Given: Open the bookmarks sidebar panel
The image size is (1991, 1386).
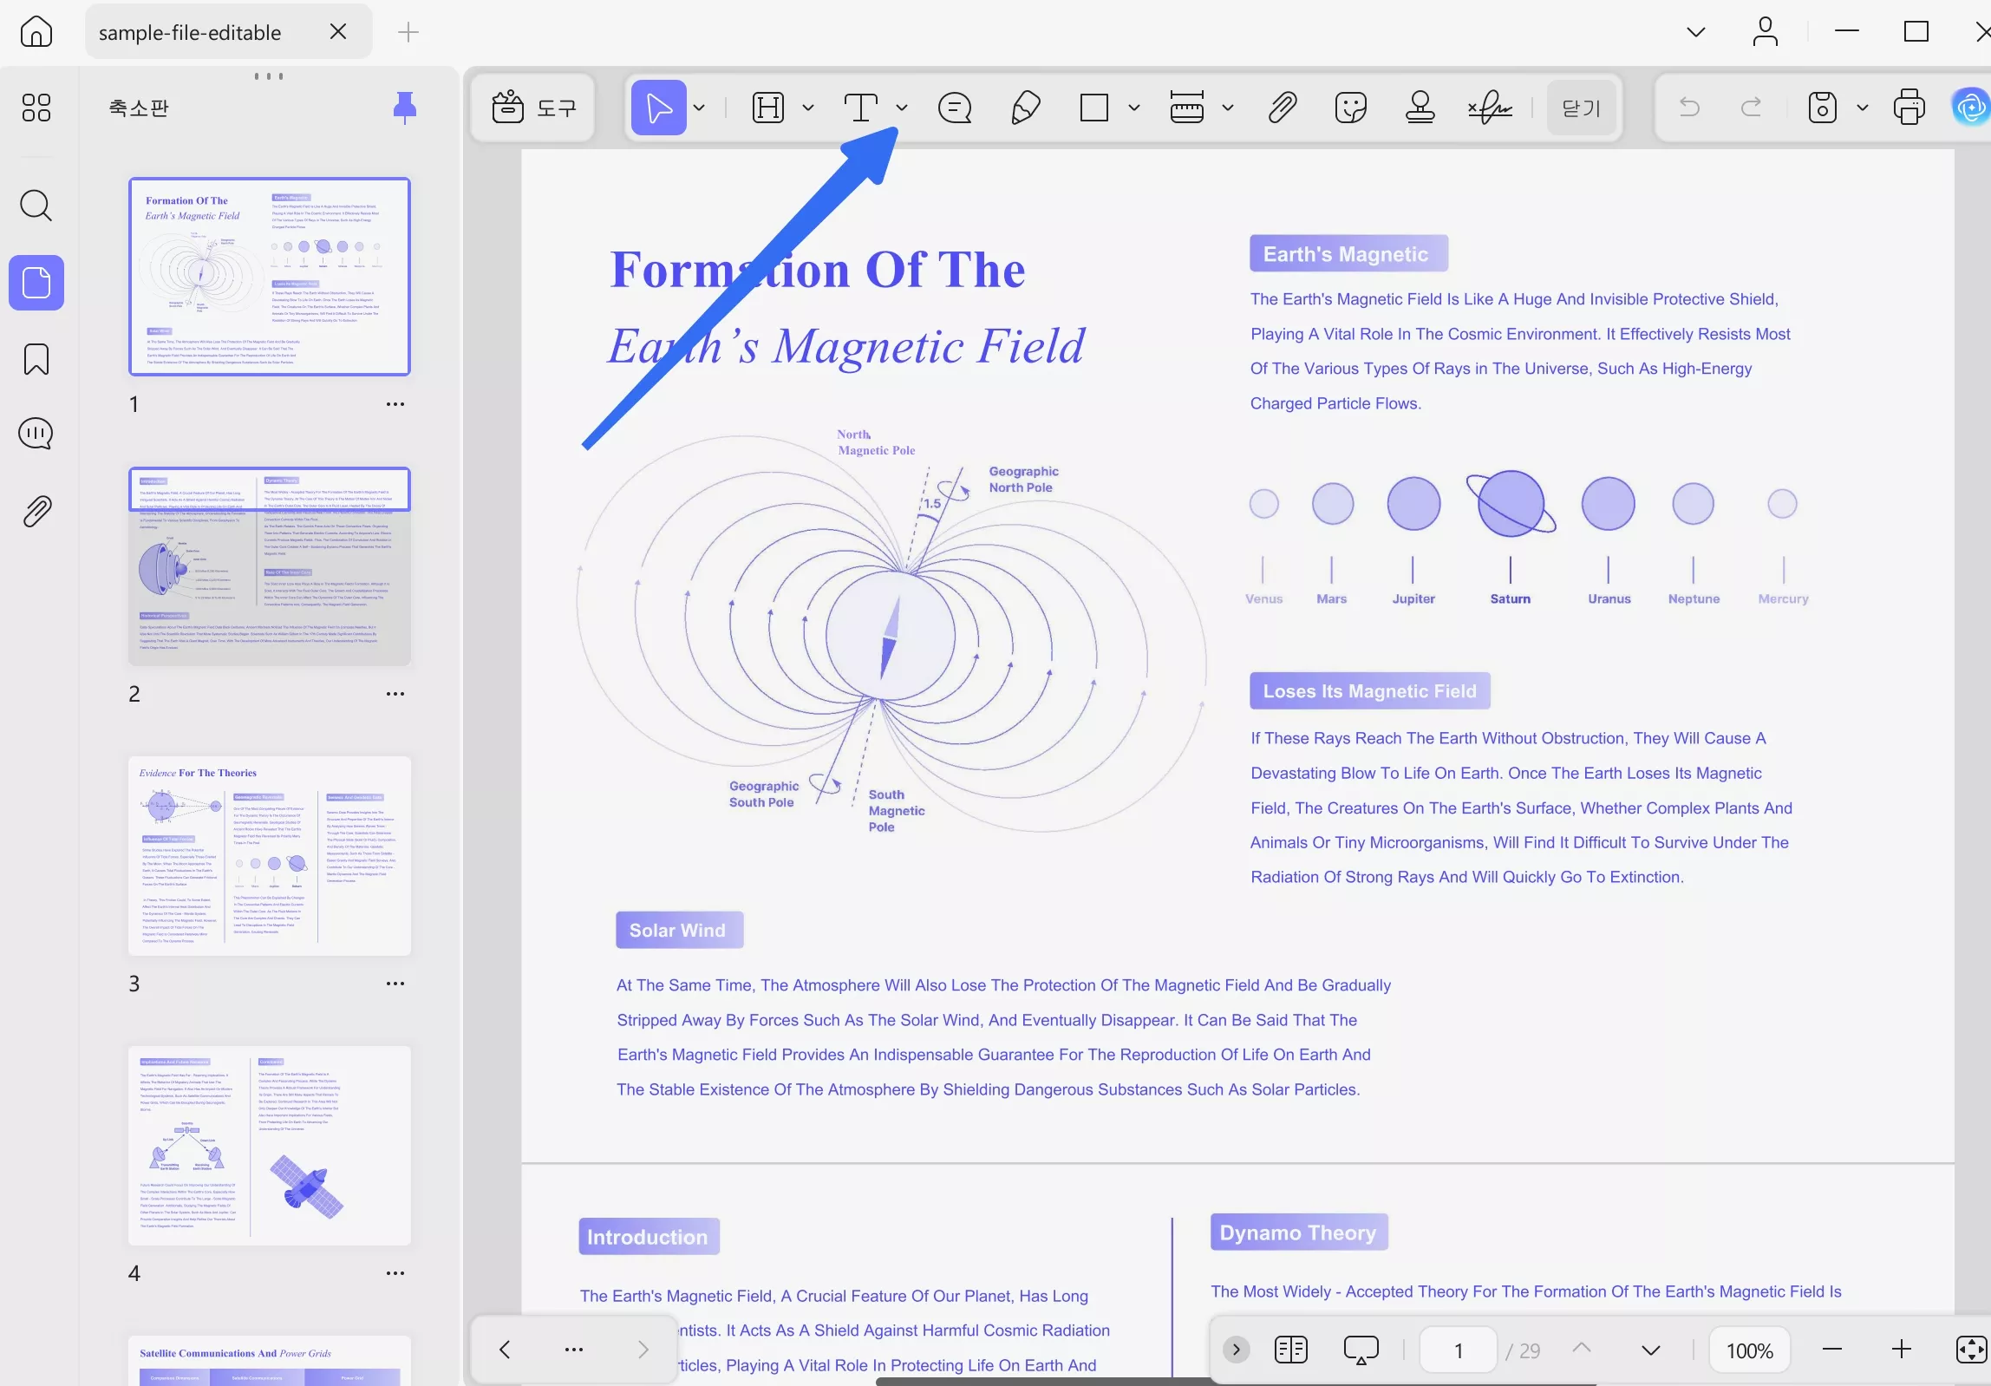Looking at the screenshot, I should 36,359.
